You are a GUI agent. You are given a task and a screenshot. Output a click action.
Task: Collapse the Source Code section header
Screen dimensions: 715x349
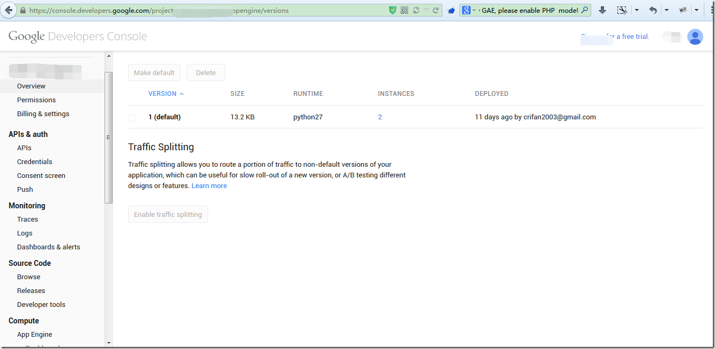(30, 263)
